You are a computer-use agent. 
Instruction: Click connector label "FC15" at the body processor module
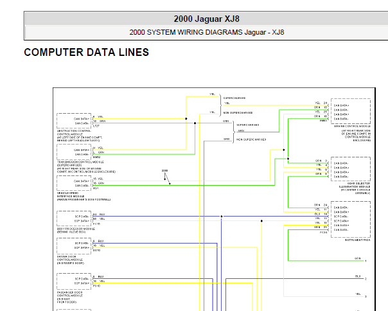click(x=96, y=224)
